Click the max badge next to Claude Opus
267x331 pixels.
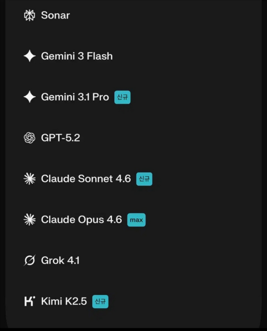136,220
